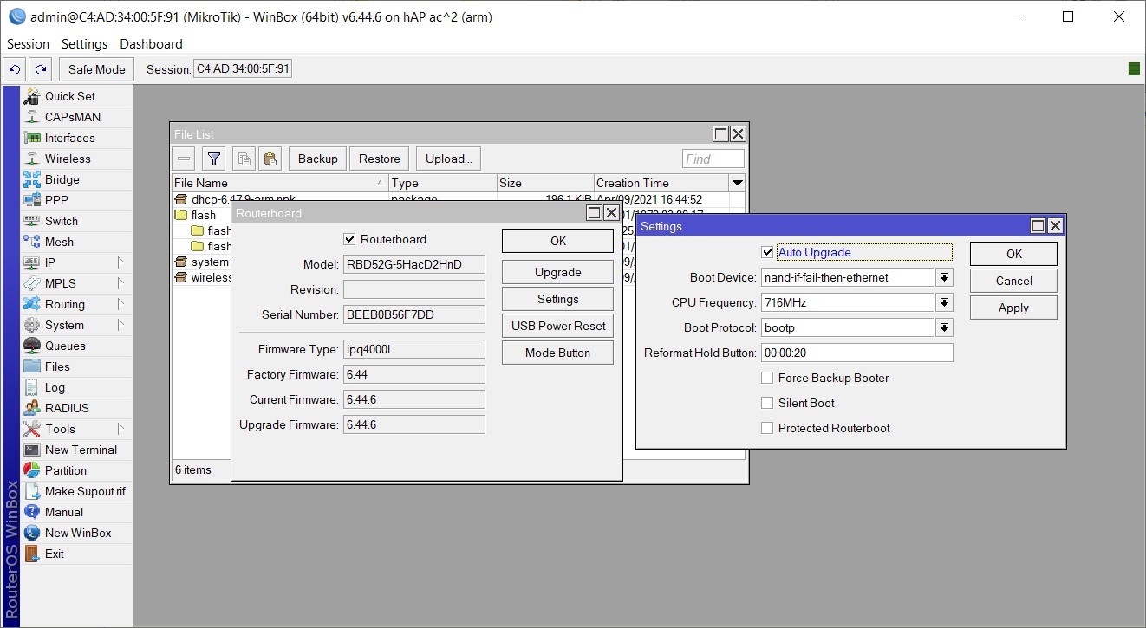Open the Wireless menu entry

pos(76,159)
